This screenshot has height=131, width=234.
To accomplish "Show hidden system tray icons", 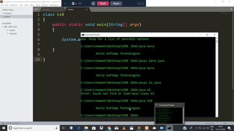I will tap(196, 128).
